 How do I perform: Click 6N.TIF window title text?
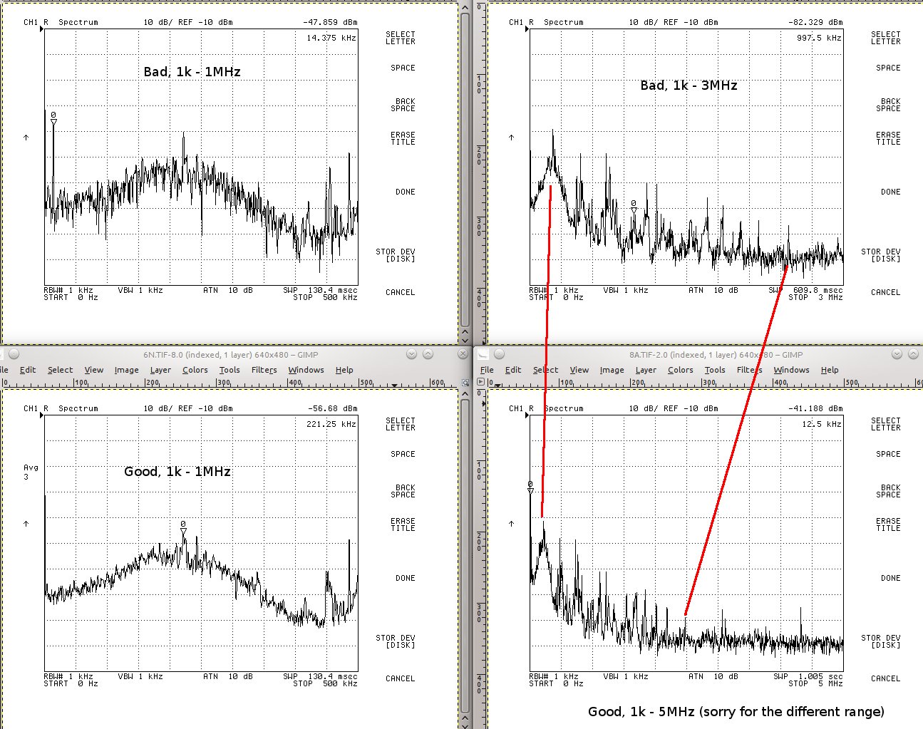(231, 354)
